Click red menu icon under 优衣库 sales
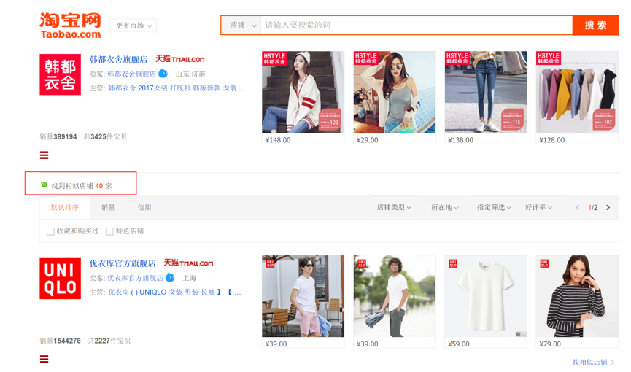Viewport: 631px width, 372px height. click(44, 359)
